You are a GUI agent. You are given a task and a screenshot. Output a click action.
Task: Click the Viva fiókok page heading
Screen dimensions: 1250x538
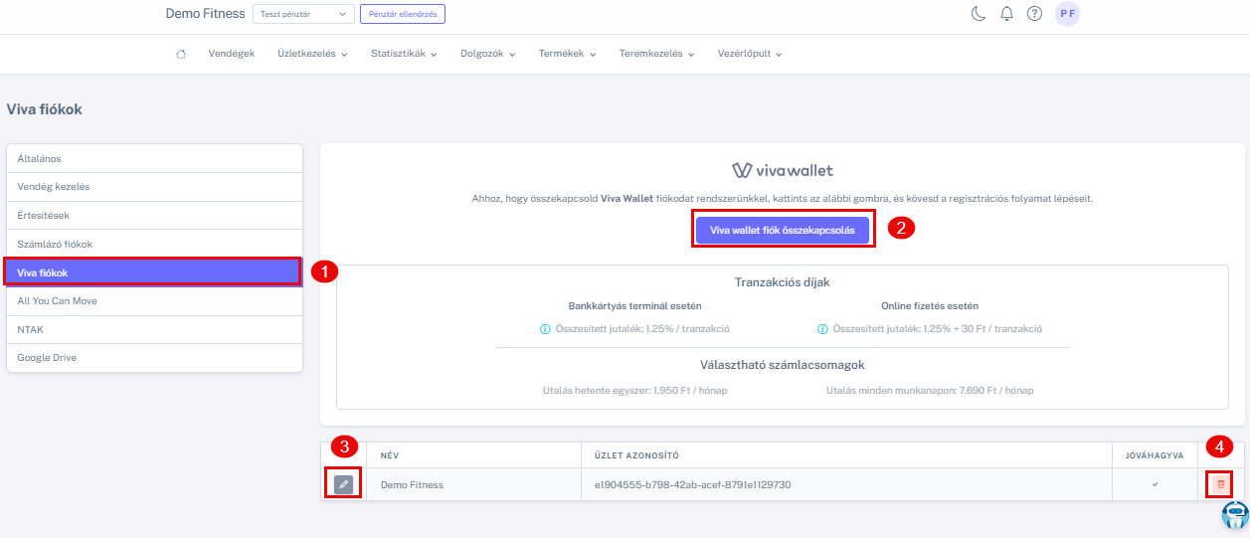click(44, 109)
